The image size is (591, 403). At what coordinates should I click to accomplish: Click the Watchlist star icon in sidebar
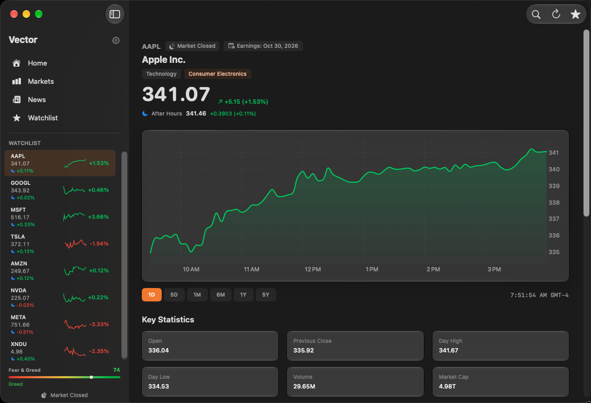click(17, 118)
